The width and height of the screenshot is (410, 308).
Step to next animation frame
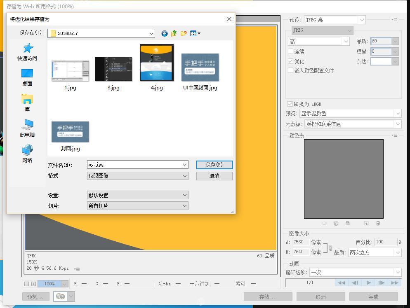pyautogui.click(x=382, y=283)
